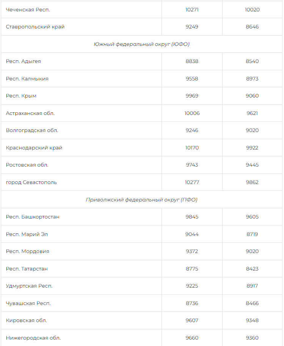Viewport: 284px width, 346px height.
Task: Click value 9660 for Нижегородская обл.
Action: pos(192,338)
